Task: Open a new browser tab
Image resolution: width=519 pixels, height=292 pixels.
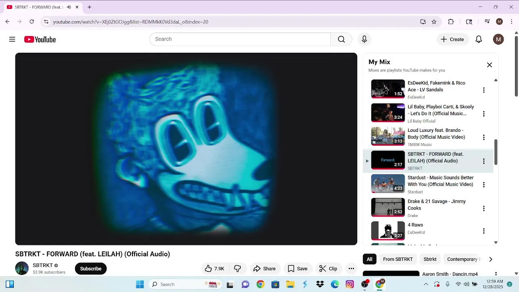Action: (89, 7)
